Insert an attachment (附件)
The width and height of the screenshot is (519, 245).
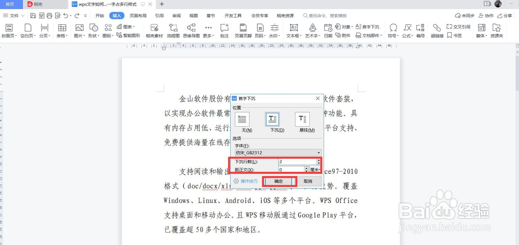point(343,35)
